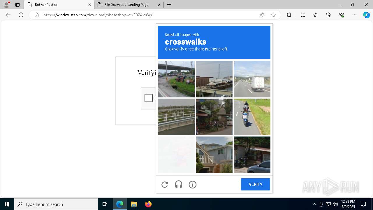373x210 pixels.
Task: Open the notification center icon
Action: point(363,204)
